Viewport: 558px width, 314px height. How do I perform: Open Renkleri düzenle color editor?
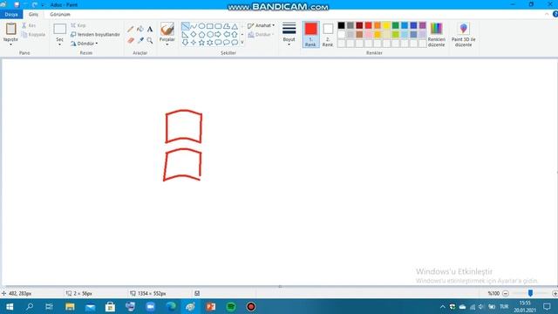tap(436, 35)
